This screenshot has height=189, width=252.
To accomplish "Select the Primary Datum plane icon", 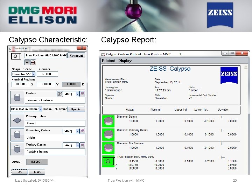I will [17, 120].
